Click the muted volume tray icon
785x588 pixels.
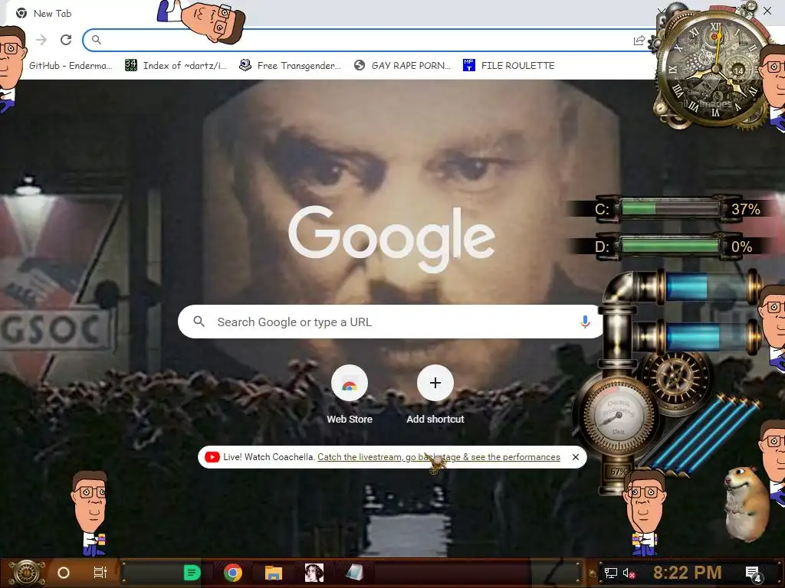click(x=629, y=573)
